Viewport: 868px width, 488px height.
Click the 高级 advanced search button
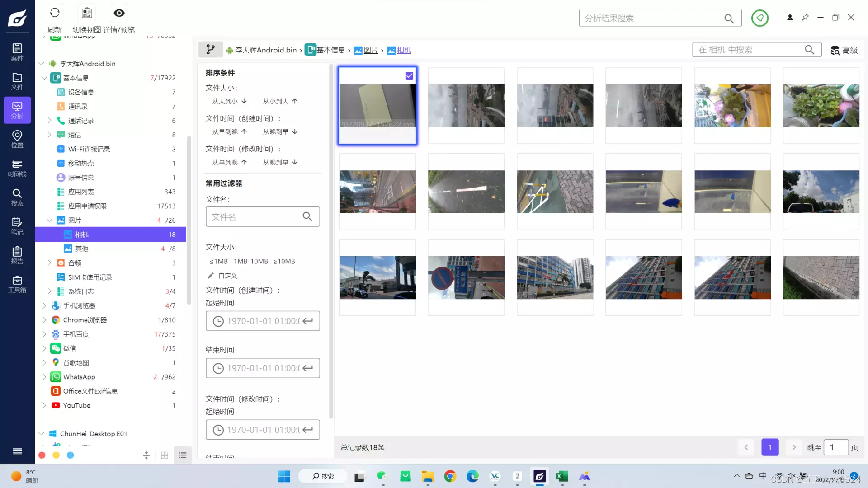(844, 50)
